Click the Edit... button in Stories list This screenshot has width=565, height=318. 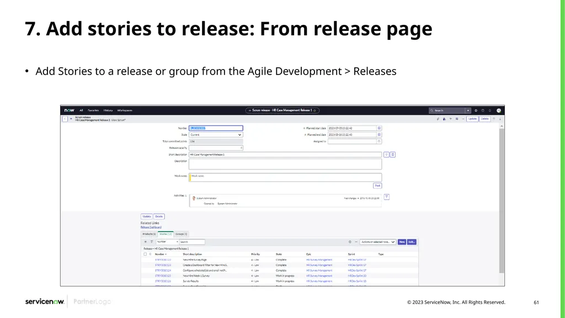(x=412, y=242)
